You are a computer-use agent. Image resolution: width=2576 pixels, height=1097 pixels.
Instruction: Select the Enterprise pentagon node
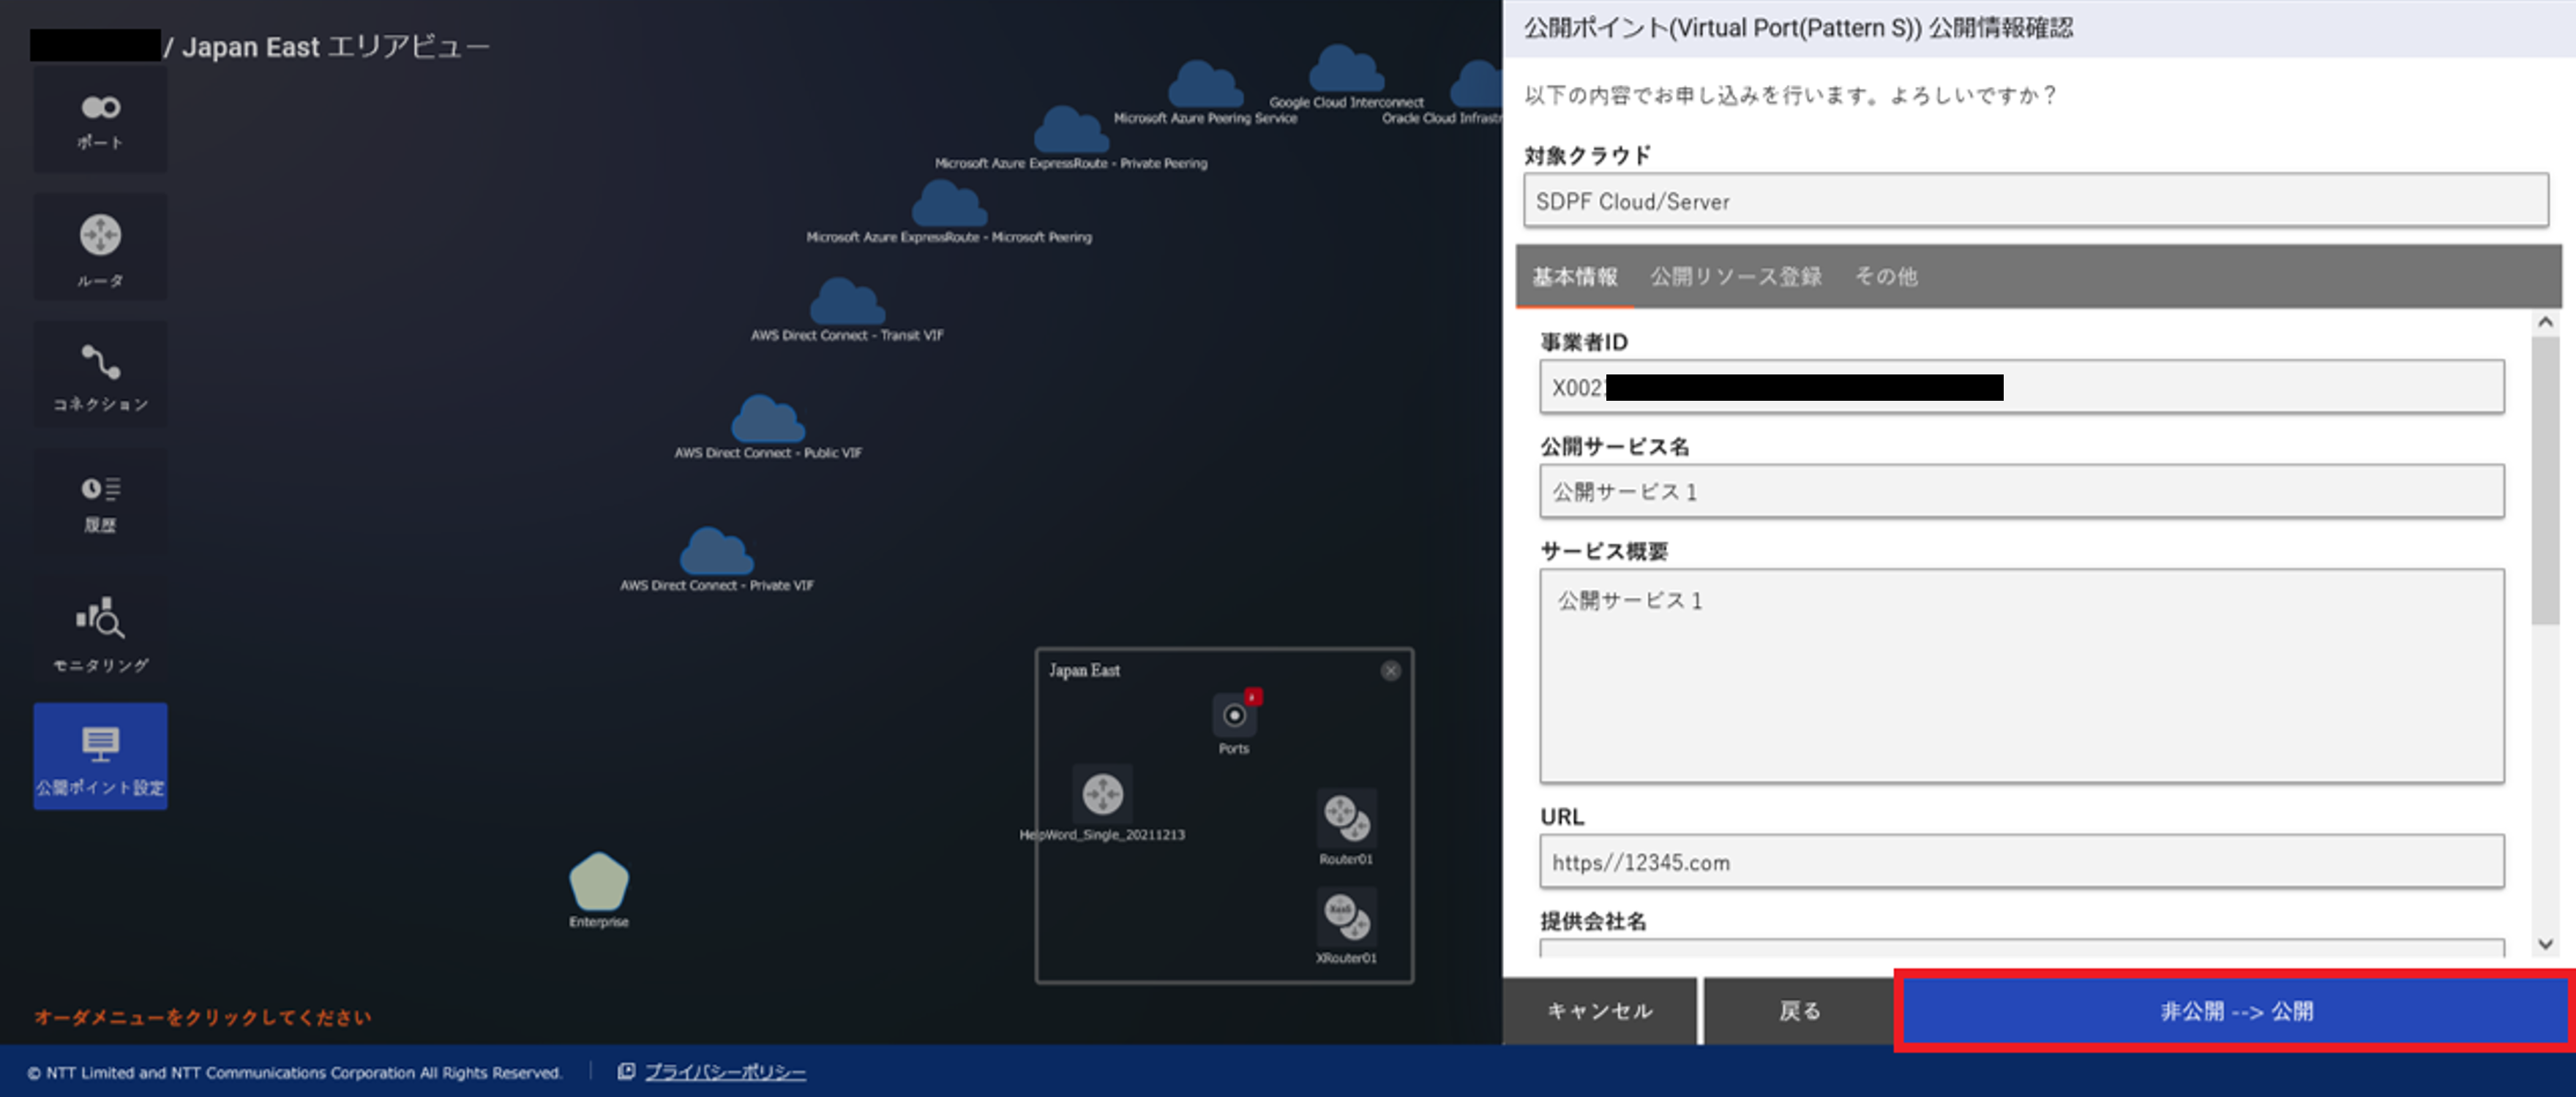[x=599, y=881]
